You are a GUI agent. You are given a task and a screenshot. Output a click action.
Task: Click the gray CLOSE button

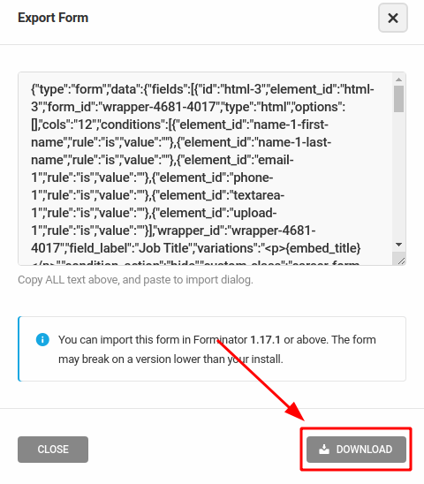pos(53,450)
